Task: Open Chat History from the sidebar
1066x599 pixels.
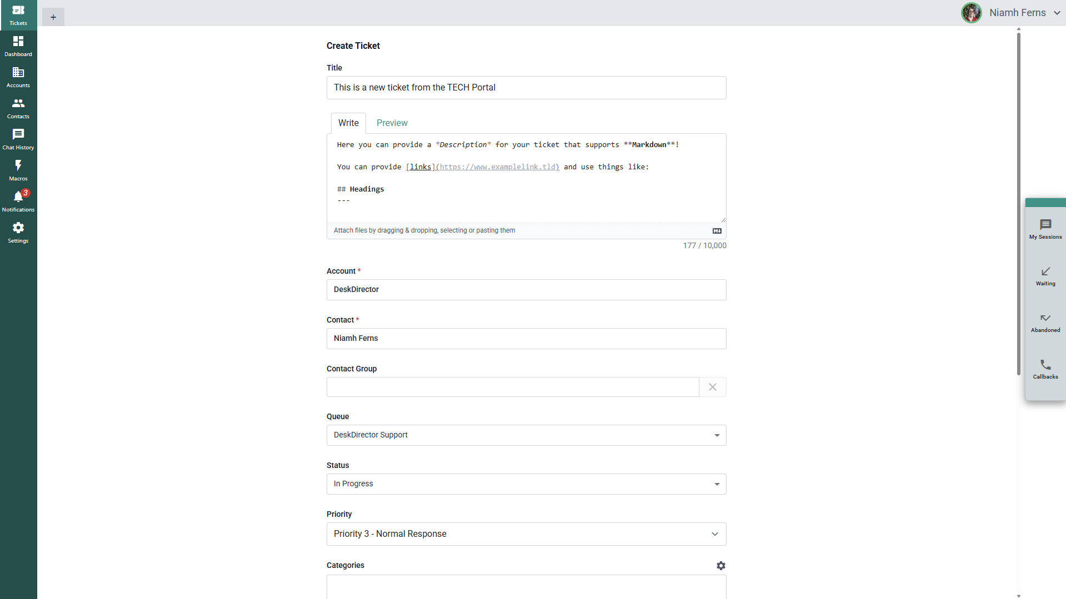Action: [x=18, y=139]
